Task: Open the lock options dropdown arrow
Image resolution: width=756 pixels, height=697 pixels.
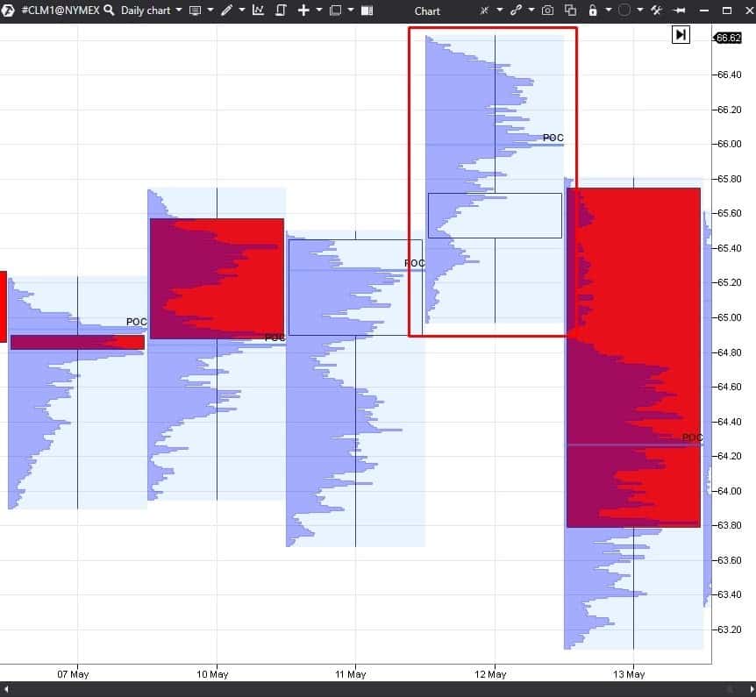Action: pyautogui.click(x=605, y=11)
